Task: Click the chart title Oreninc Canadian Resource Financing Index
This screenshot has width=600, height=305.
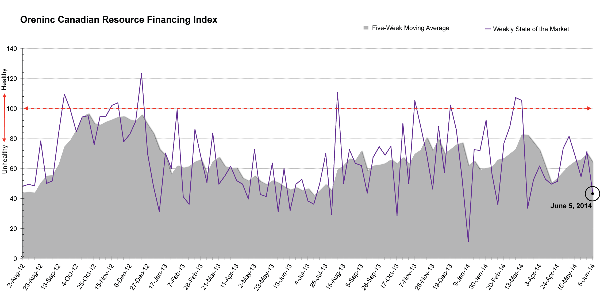Action: 119,20
